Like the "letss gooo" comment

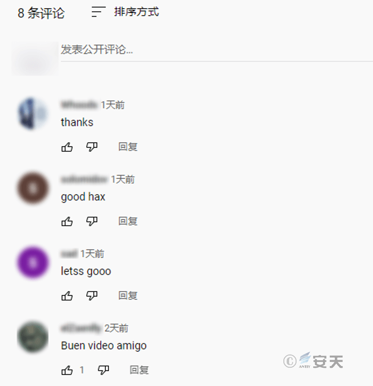pos(67,296)
